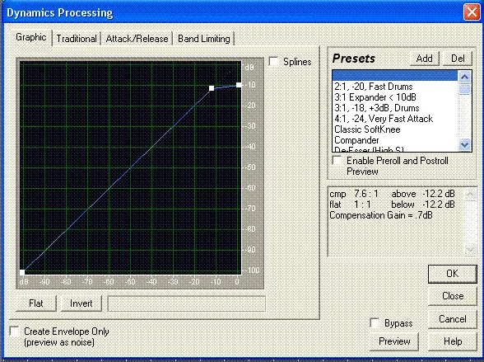Click the presets list scroll-down arrow
The width and height of the screenshot is (484, 362).
[x=465, y=144]
